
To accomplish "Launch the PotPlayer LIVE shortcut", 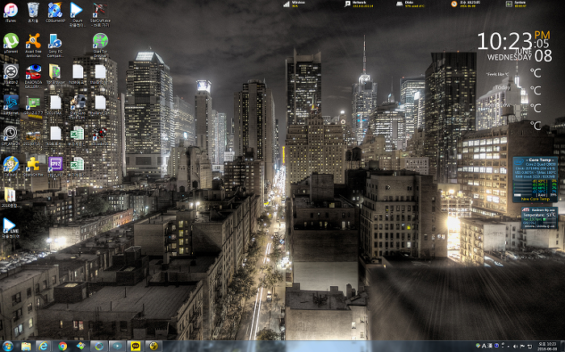I will [x=10, y=227].
